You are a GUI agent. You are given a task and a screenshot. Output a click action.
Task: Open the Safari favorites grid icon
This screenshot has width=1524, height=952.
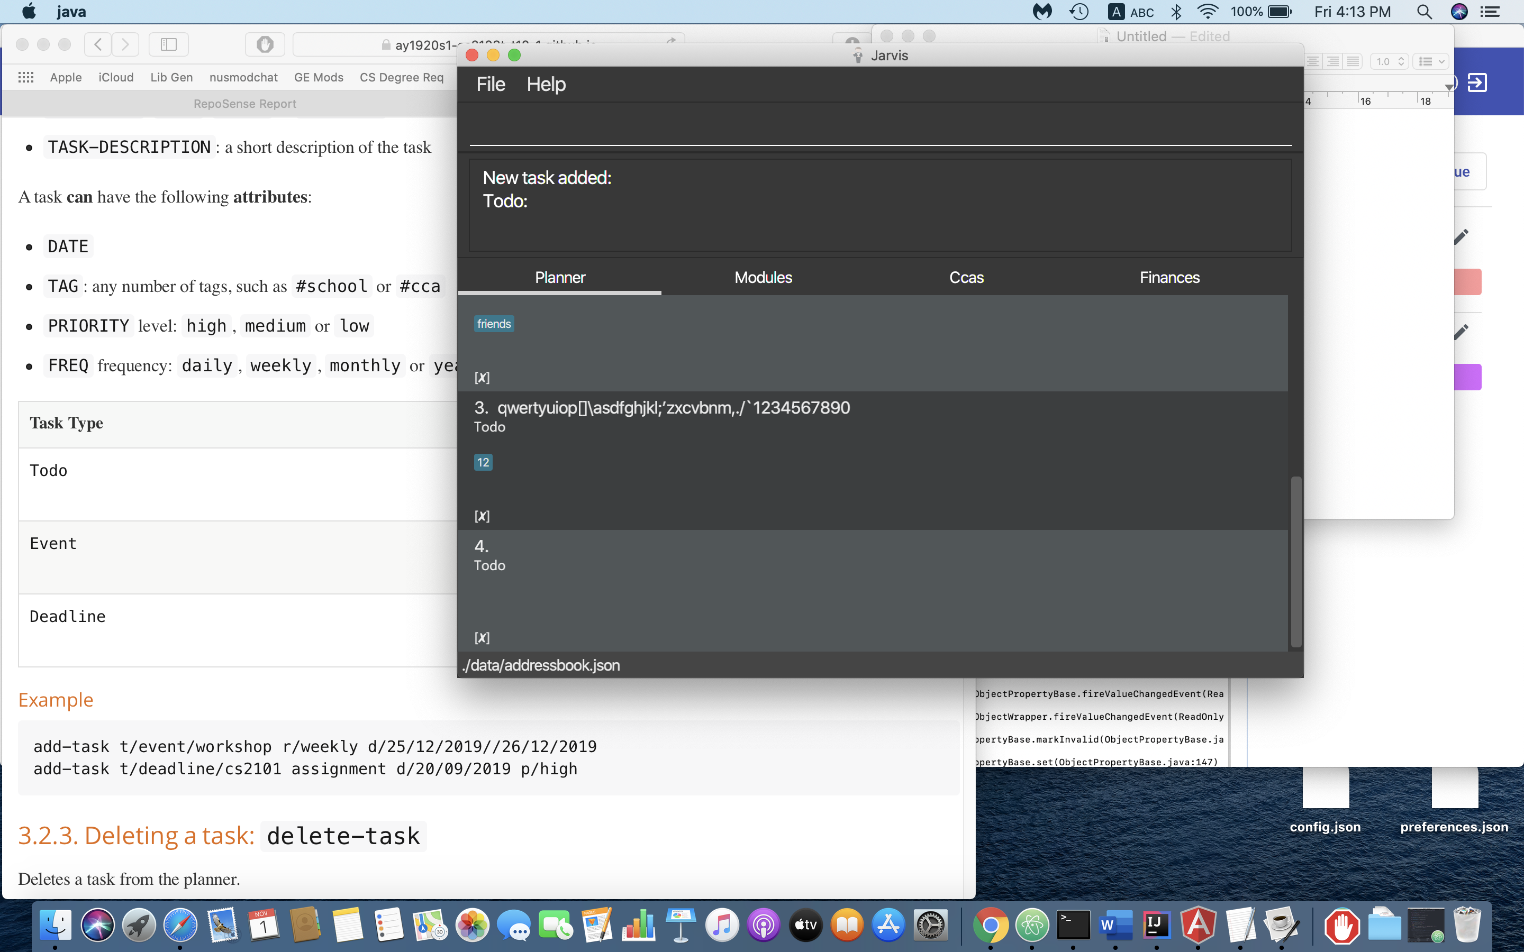[x=26, y=77]
